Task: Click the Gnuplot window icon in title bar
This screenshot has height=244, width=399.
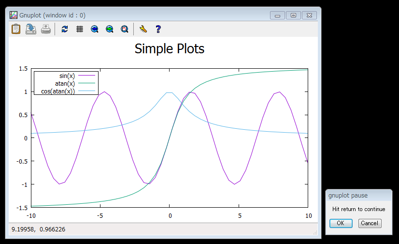Action: (x=14, y=15)
